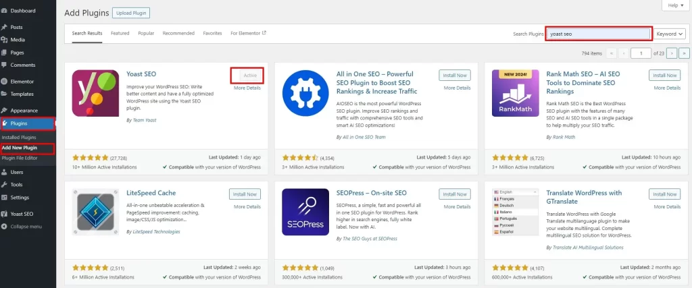
Task: Click the SEOPress plugin logo
Action: click(x=305, y=212)
